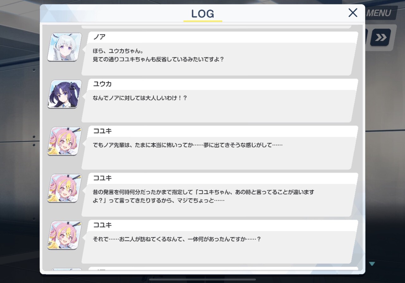This screenshot has width=405, height=283.
Task: Select Noa's portrait avatar
Action: pyautogui.click(x=65, y=47)
